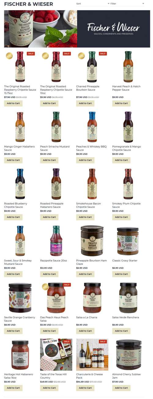This screenshot has height=399, width=153.
Task: Open Seville Orange Cranberry Sauce jar image
Action: coord(20,298)
